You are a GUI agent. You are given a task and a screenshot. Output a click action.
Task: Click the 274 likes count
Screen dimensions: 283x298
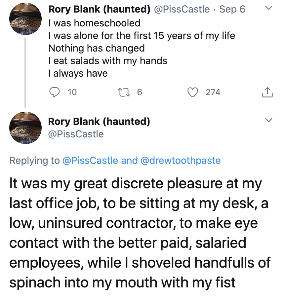213,92
